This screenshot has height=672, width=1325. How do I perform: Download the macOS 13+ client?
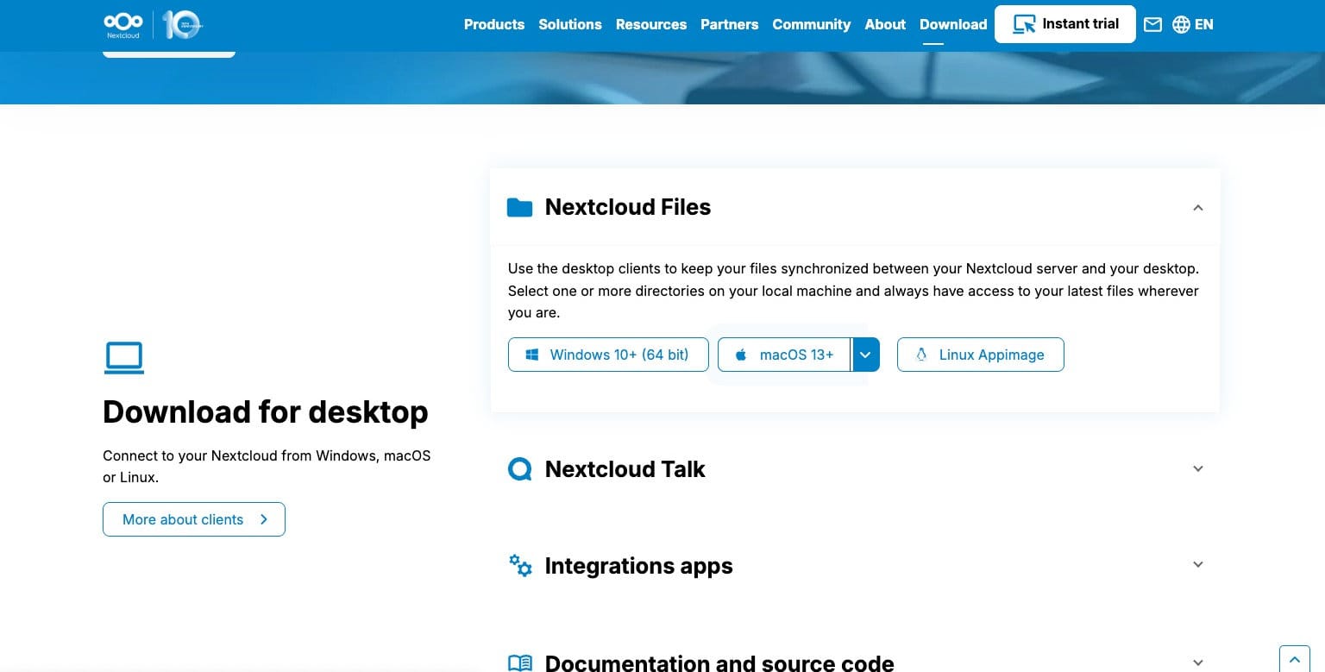tap(784, 355)
